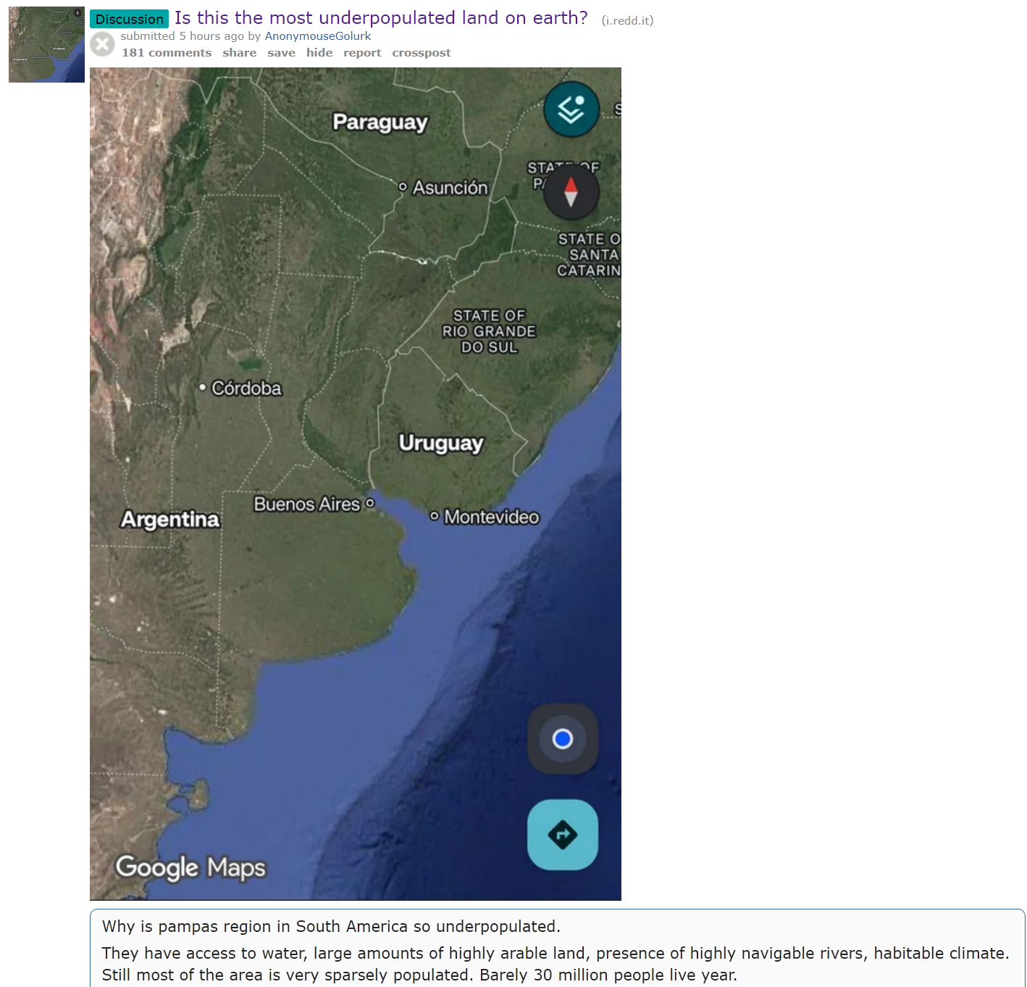
Task: Save the post with the save link
Action: coord(281,53)
